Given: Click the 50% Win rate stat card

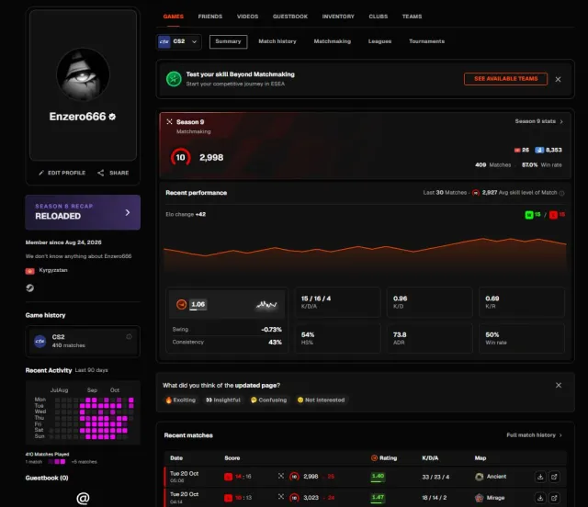Looking at the screenshot, I should tap(522, 338).
